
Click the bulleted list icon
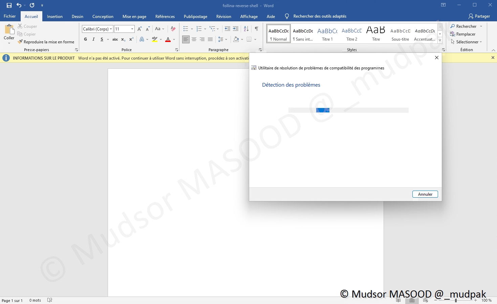point(186,29)
